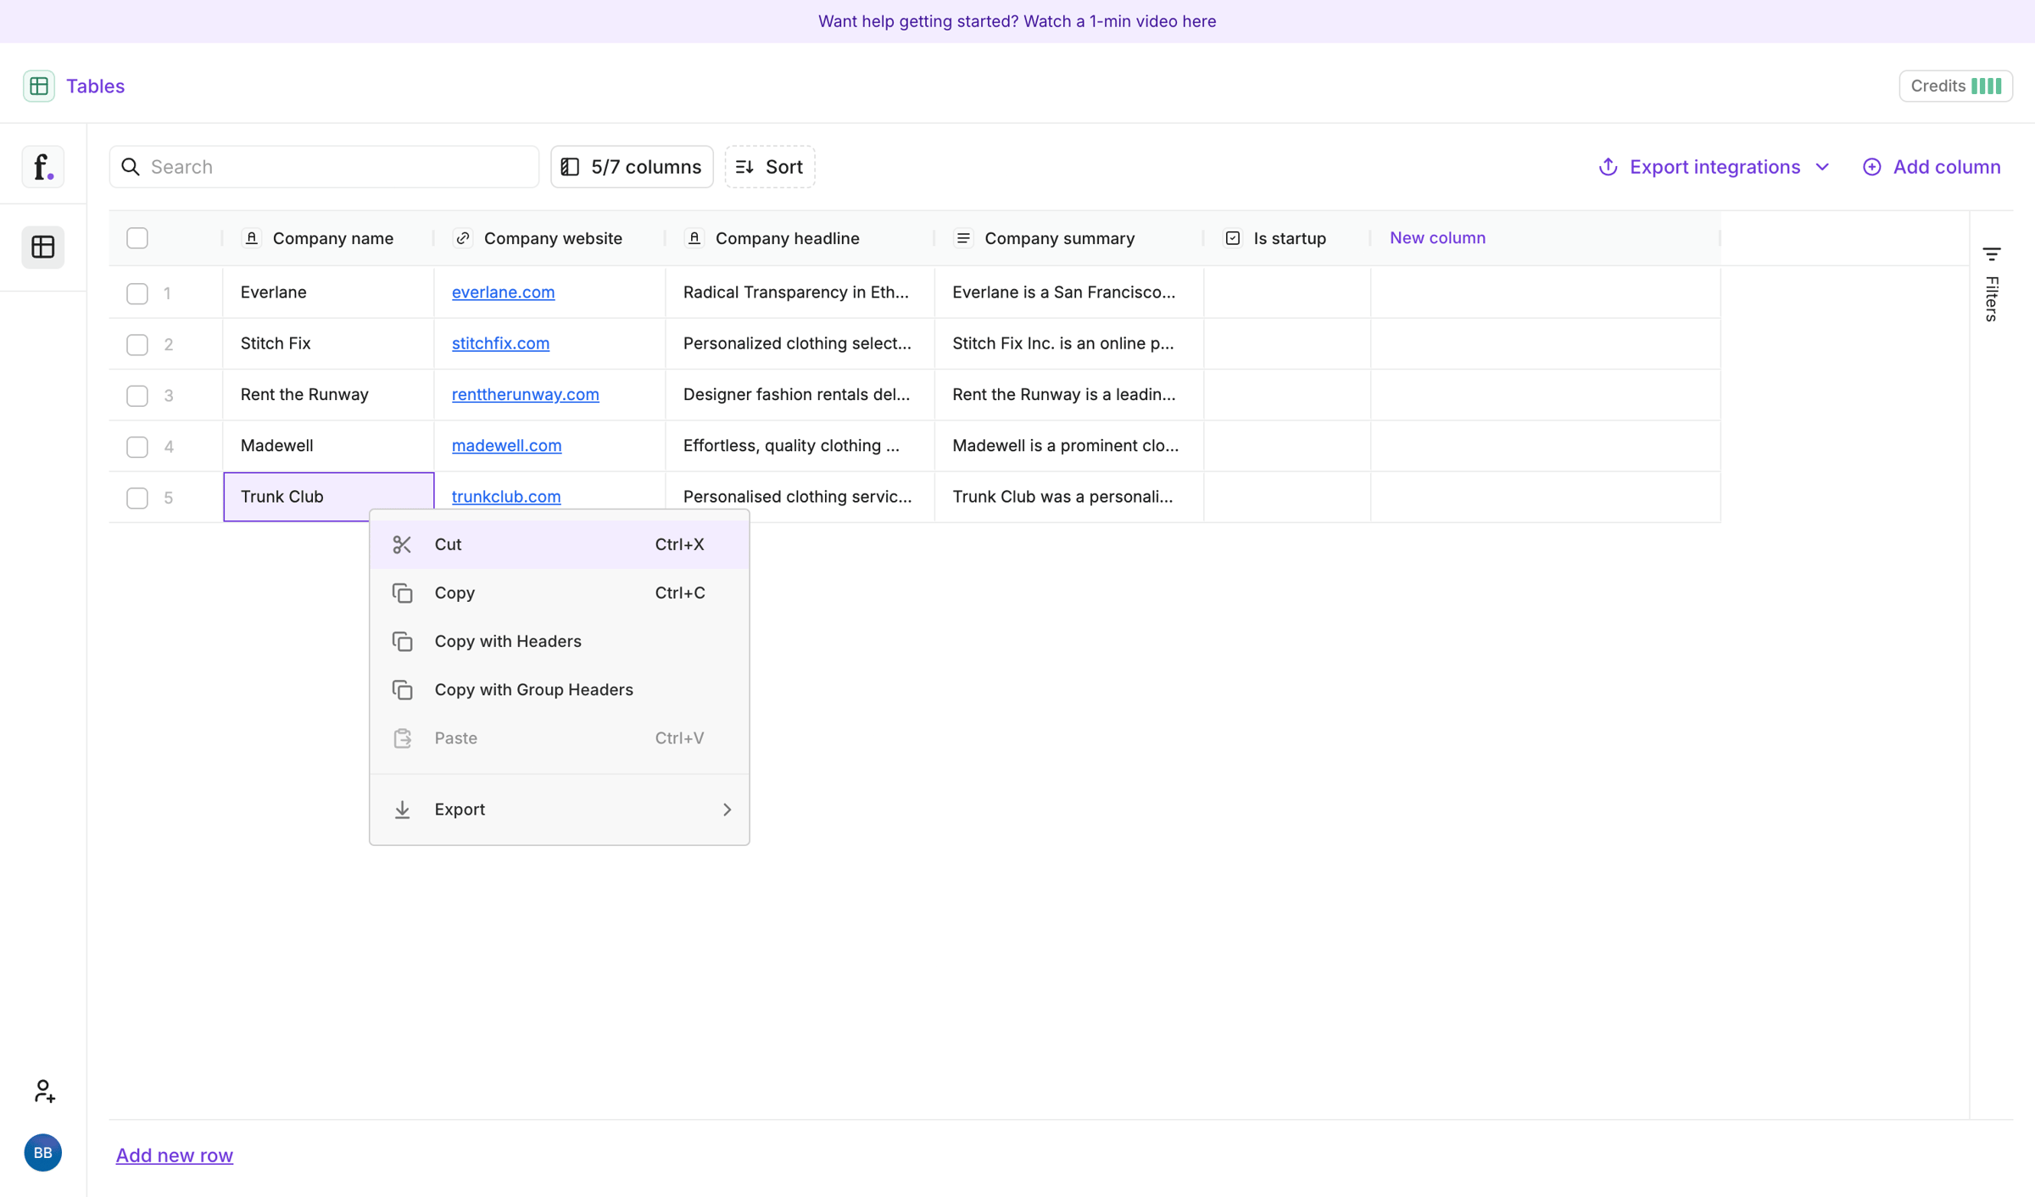This screenshot has width=2035, height=1197.
Task: Choose Copy from the context menu
Action: tap(560, 593)
